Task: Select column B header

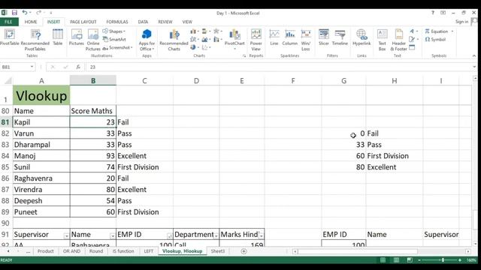Action: pyautogui.click(x=93, y=80)
